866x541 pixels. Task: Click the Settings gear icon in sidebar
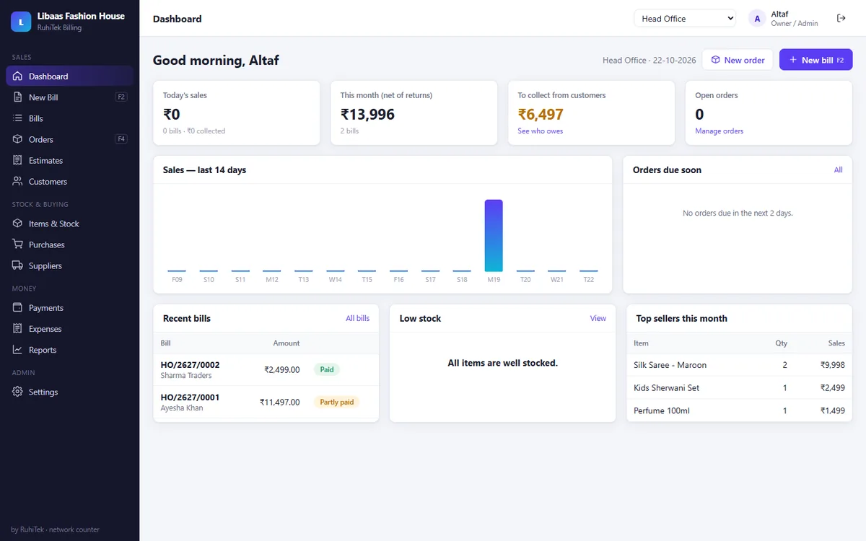click(17, 392)
